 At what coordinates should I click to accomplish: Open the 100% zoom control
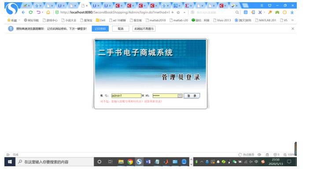click(x=289, y=154)
